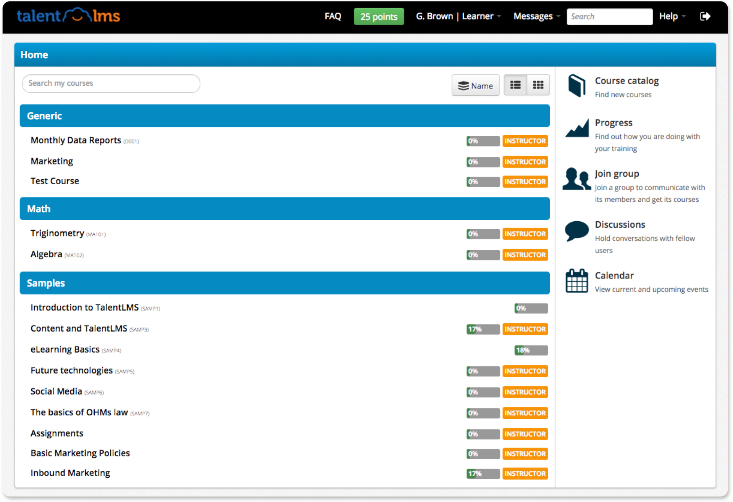Click the 25 points button
The image size is (733, 502).
[379, 16]
